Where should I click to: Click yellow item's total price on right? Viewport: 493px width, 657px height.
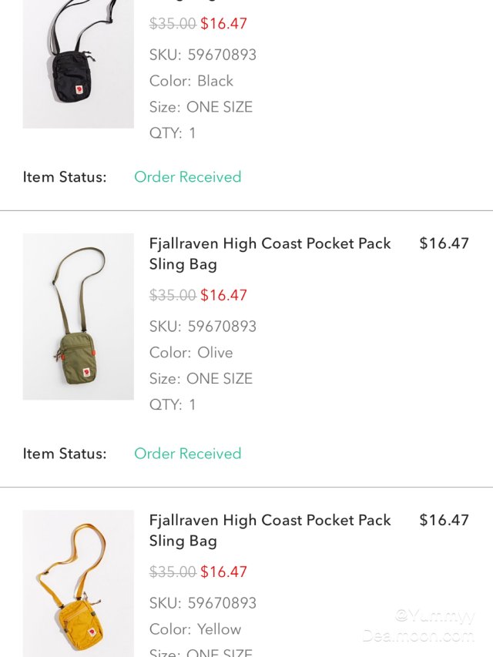coord(444,520)
